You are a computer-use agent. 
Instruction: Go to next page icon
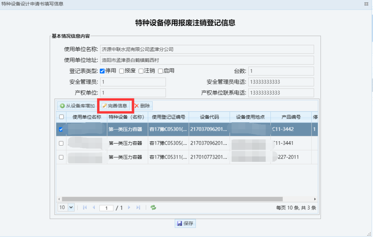click(x=129, y=208)
